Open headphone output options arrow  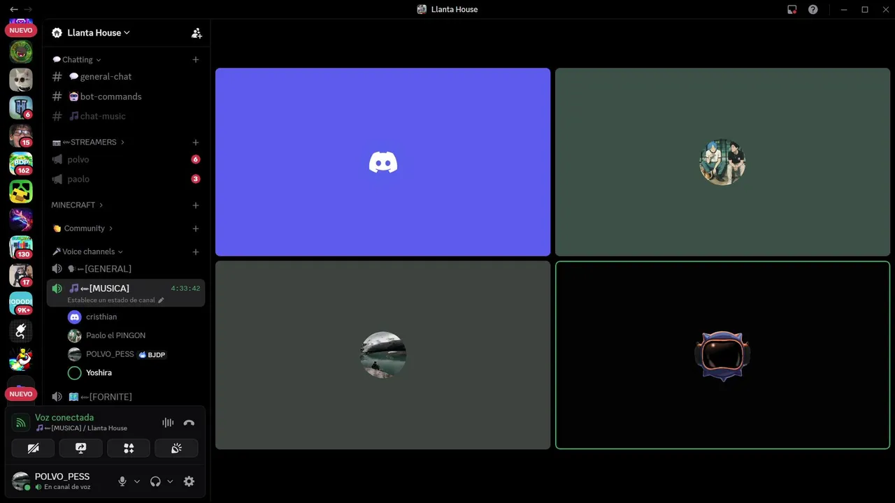click(x=170, y=481)
